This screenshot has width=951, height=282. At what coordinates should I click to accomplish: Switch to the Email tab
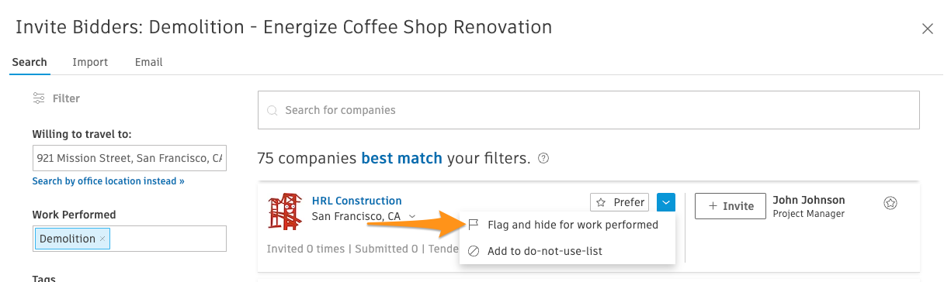(x=148, y=62)
